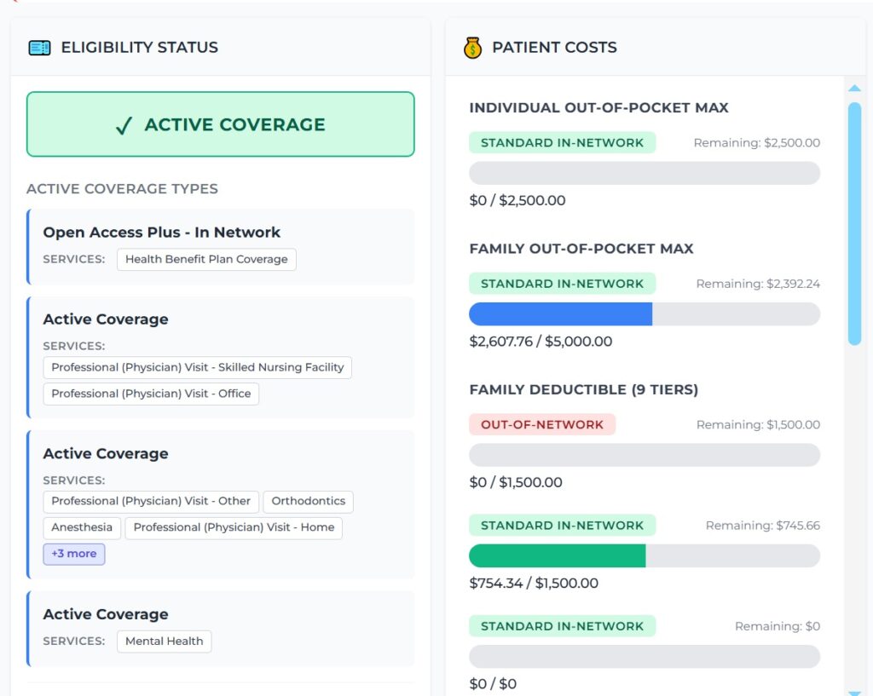Click the Anesthesia service tag
Screen dimensions: 873x696
(x=82, y=527)
